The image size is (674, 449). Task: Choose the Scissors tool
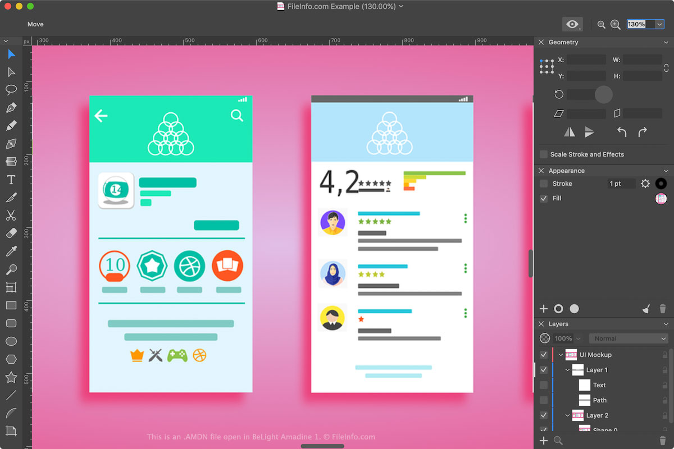[11, 216]
